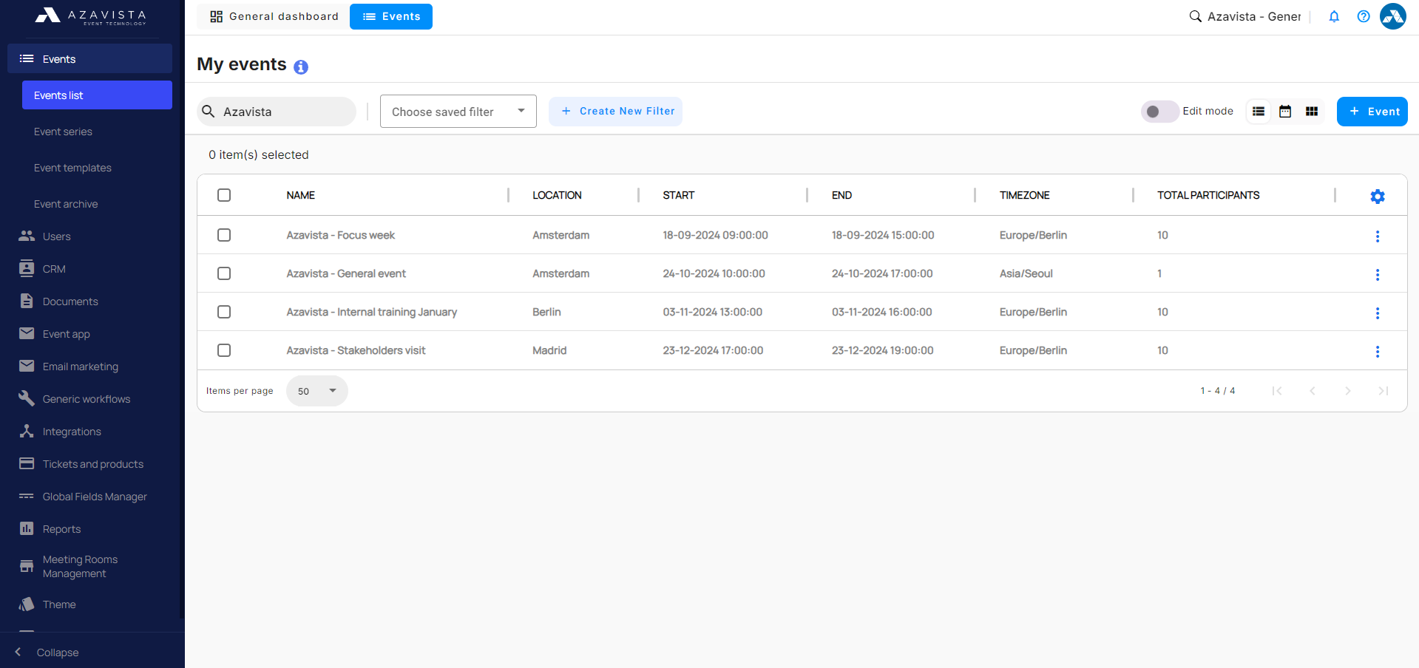Open the notifications bell

(x=1334, y=16)
